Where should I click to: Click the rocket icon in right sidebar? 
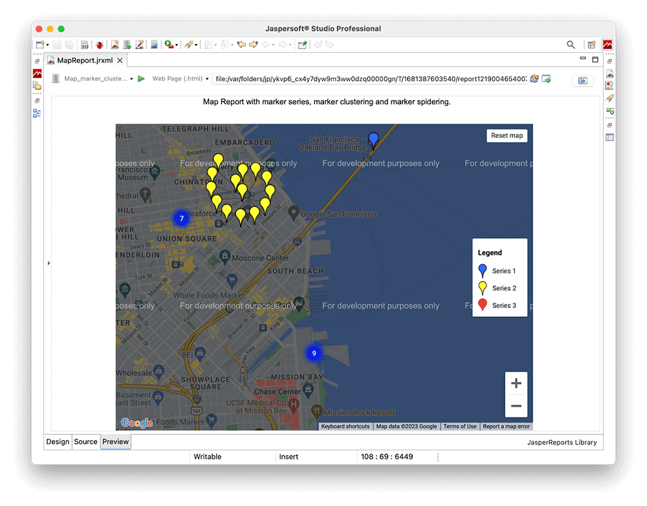coord(609,98)
